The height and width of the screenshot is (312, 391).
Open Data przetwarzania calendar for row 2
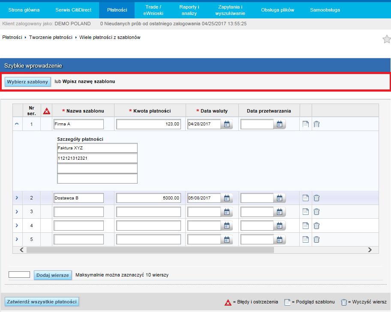tap(280, 198)
